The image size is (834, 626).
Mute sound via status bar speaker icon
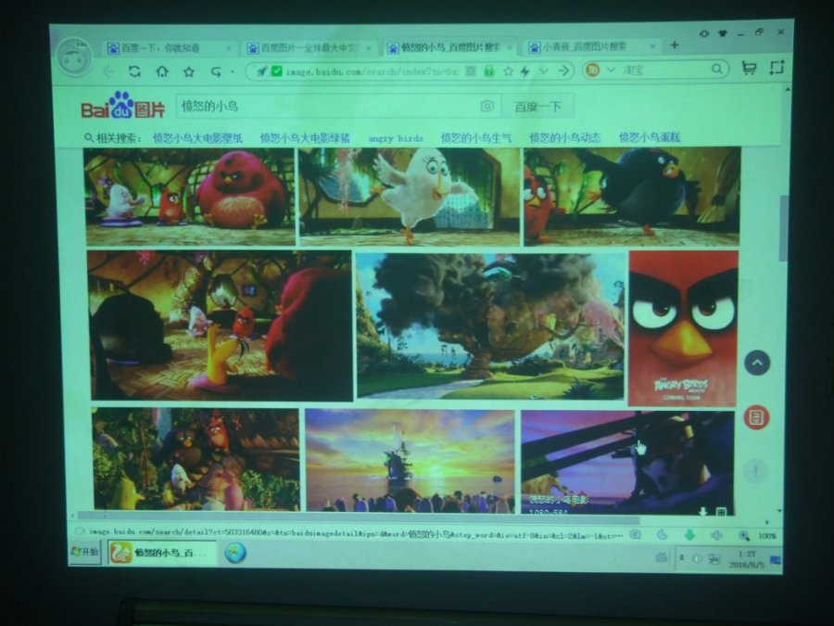tap(715, 535)
